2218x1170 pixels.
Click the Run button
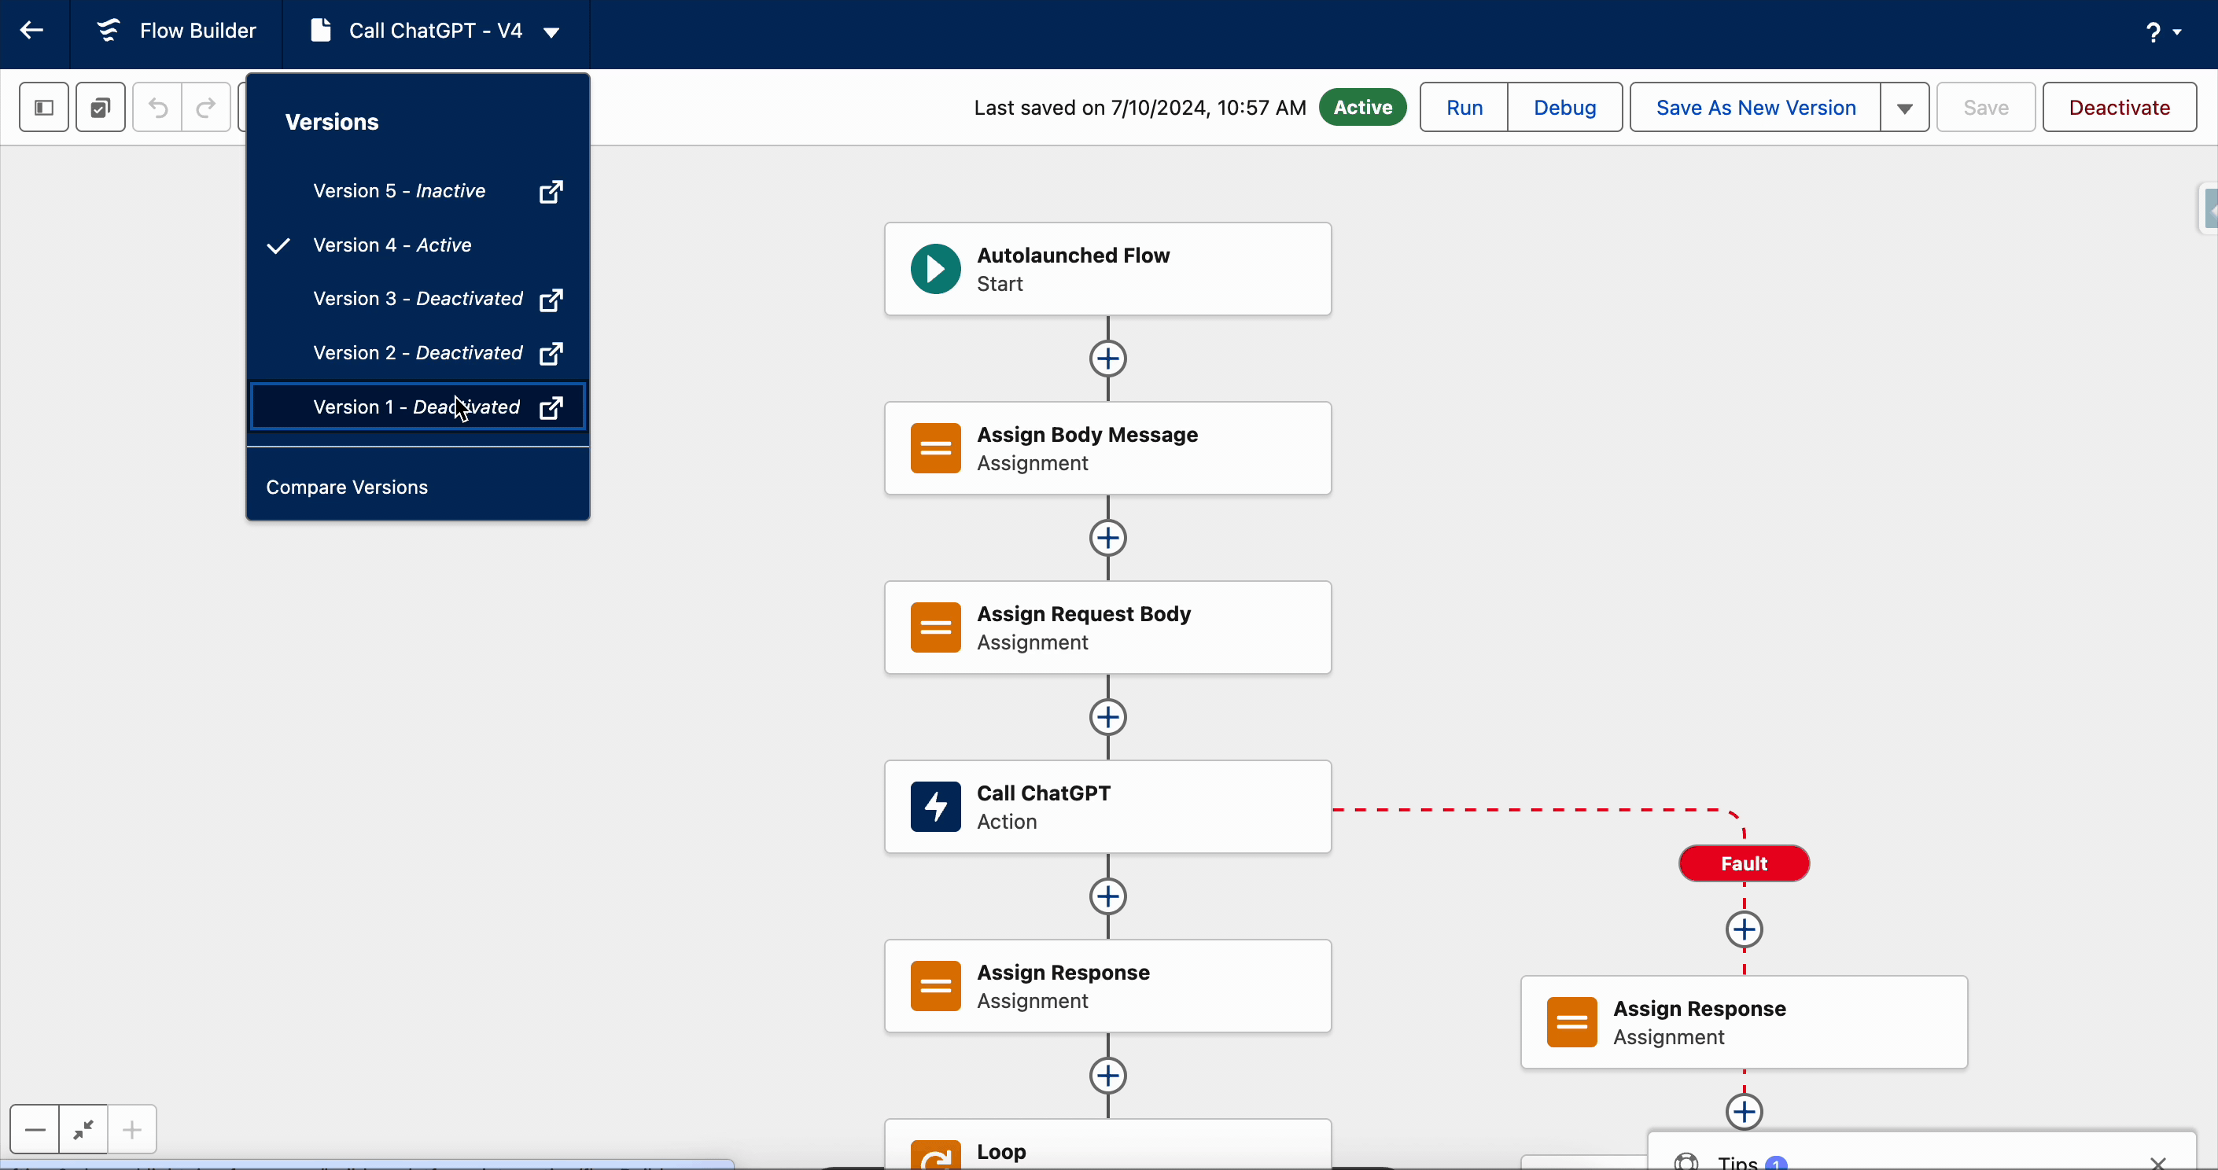coord(1464,108)
